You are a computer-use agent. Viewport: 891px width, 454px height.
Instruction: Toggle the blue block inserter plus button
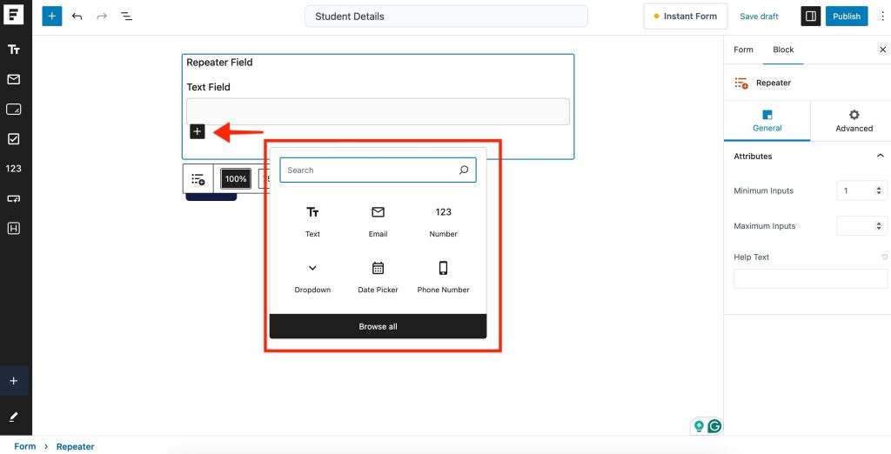tap(52, 17)
